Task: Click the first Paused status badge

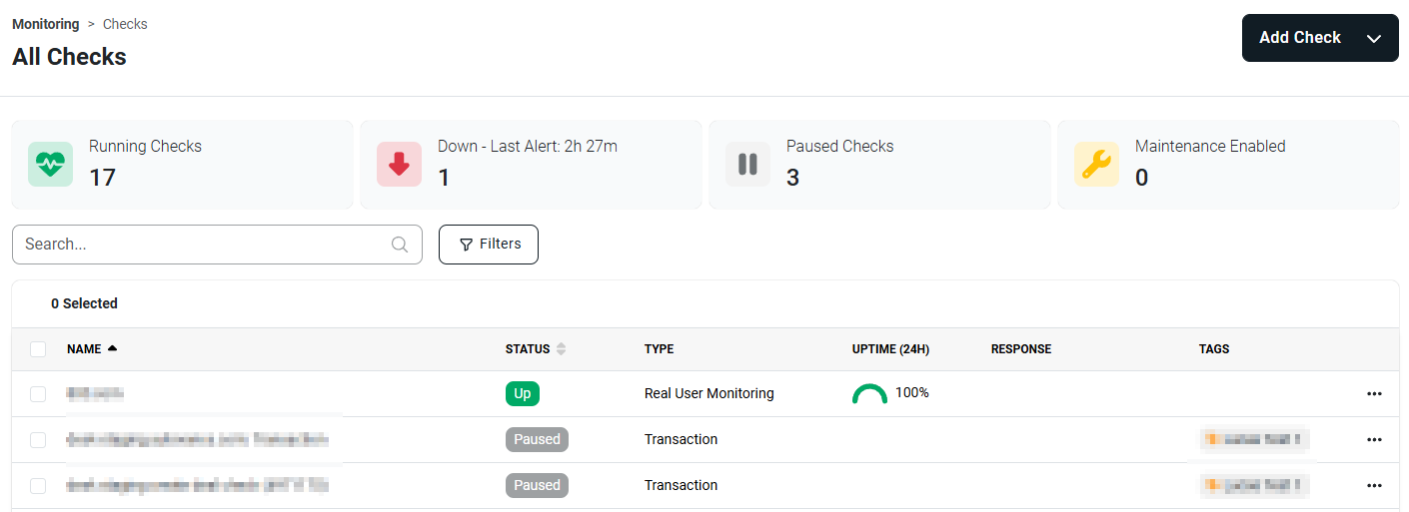Action: pyautogui.click(x=537, y=440)
